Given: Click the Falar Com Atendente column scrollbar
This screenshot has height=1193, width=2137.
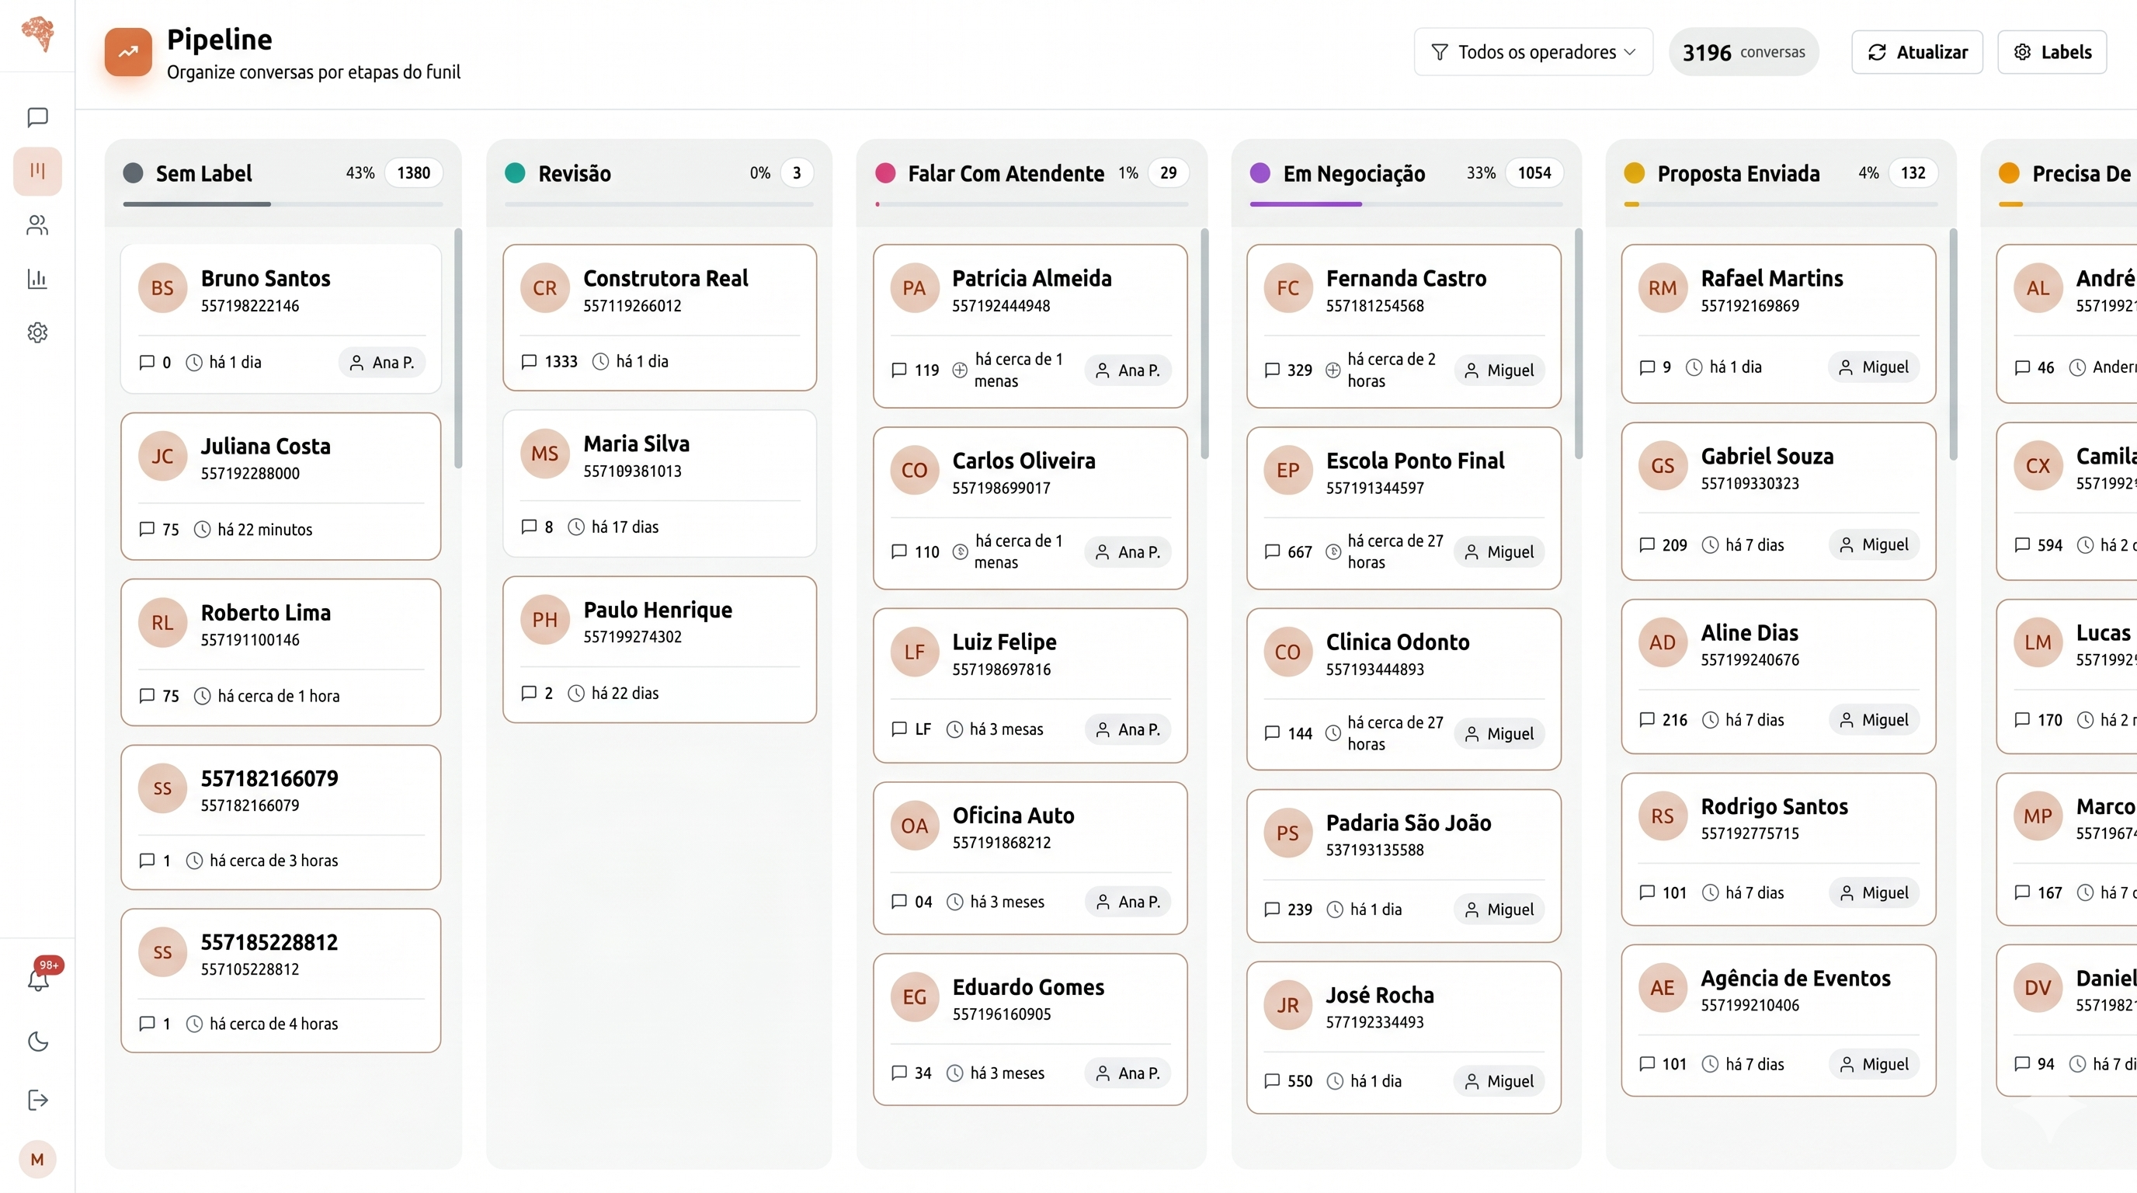Looking at the screenshot, I should [1204, 343].
